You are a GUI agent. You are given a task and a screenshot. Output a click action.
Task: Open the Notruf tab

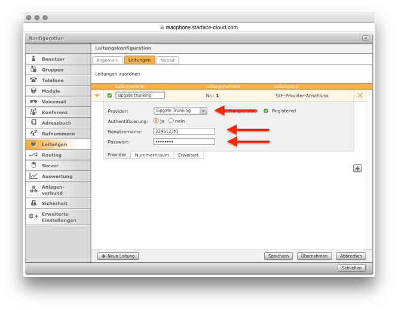pos(167,60)
